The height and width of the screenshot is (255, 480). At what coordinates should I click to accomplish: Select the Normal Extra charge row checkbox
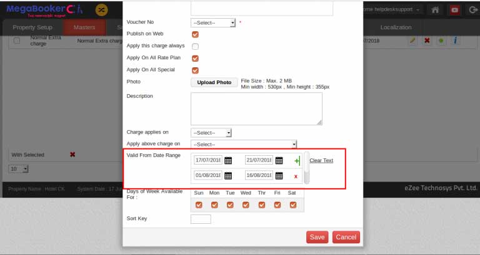[17, 41]
